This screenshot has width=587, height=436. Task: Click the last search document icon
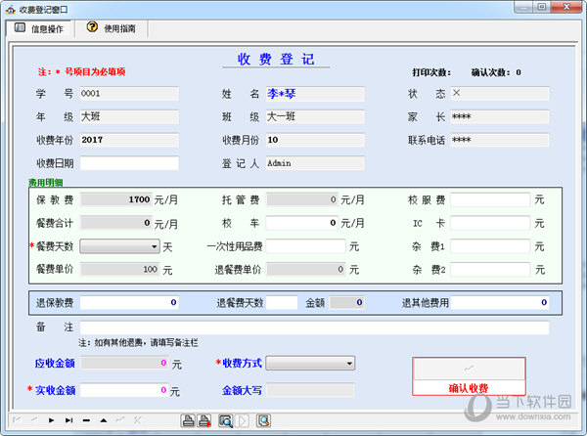pyautogui.click(x=263, y=420)
